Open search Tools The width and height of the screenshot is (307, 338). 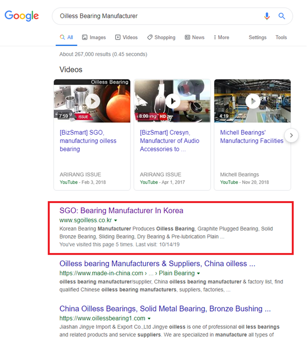(x=281, y=37)
